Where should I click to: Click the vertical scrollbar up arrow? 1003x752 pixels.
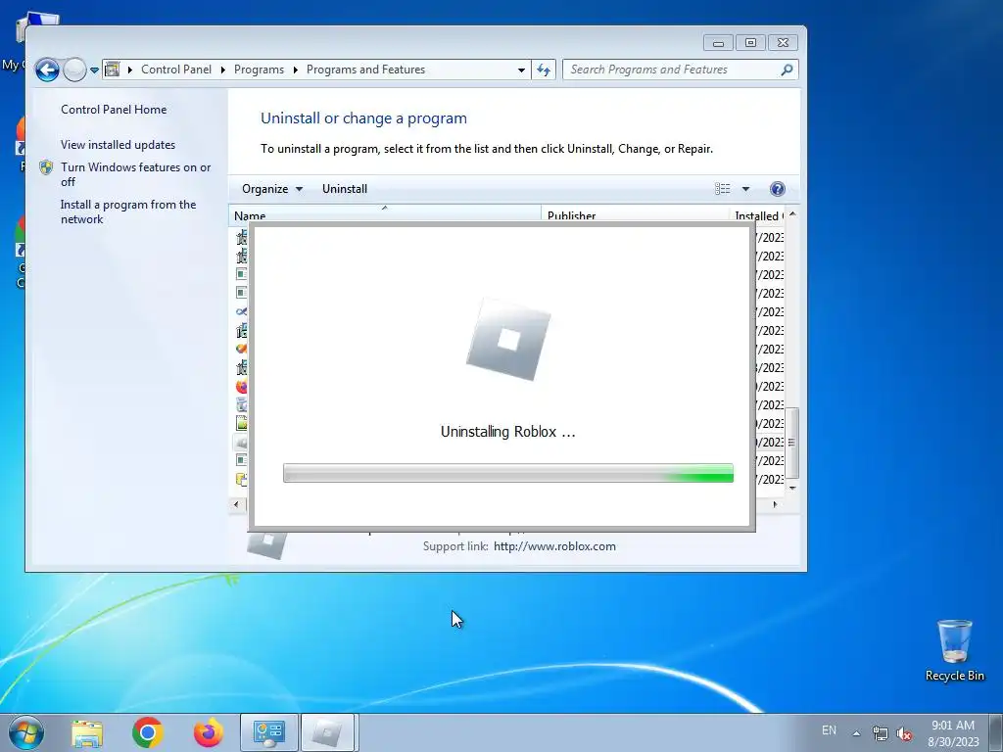tap(792, 214)
